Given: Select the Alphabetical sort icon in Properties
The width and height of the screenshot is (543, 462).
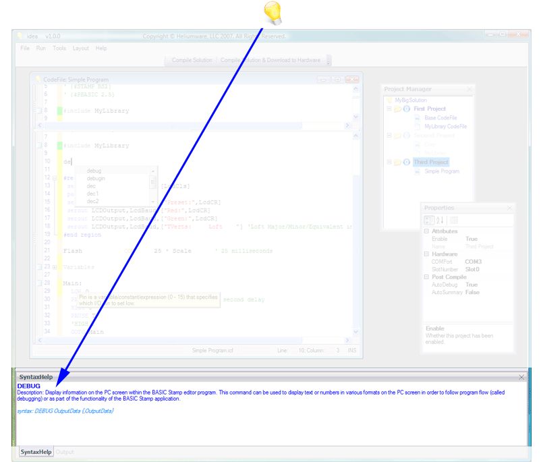Looking at the screenshot, I should 440,220.
